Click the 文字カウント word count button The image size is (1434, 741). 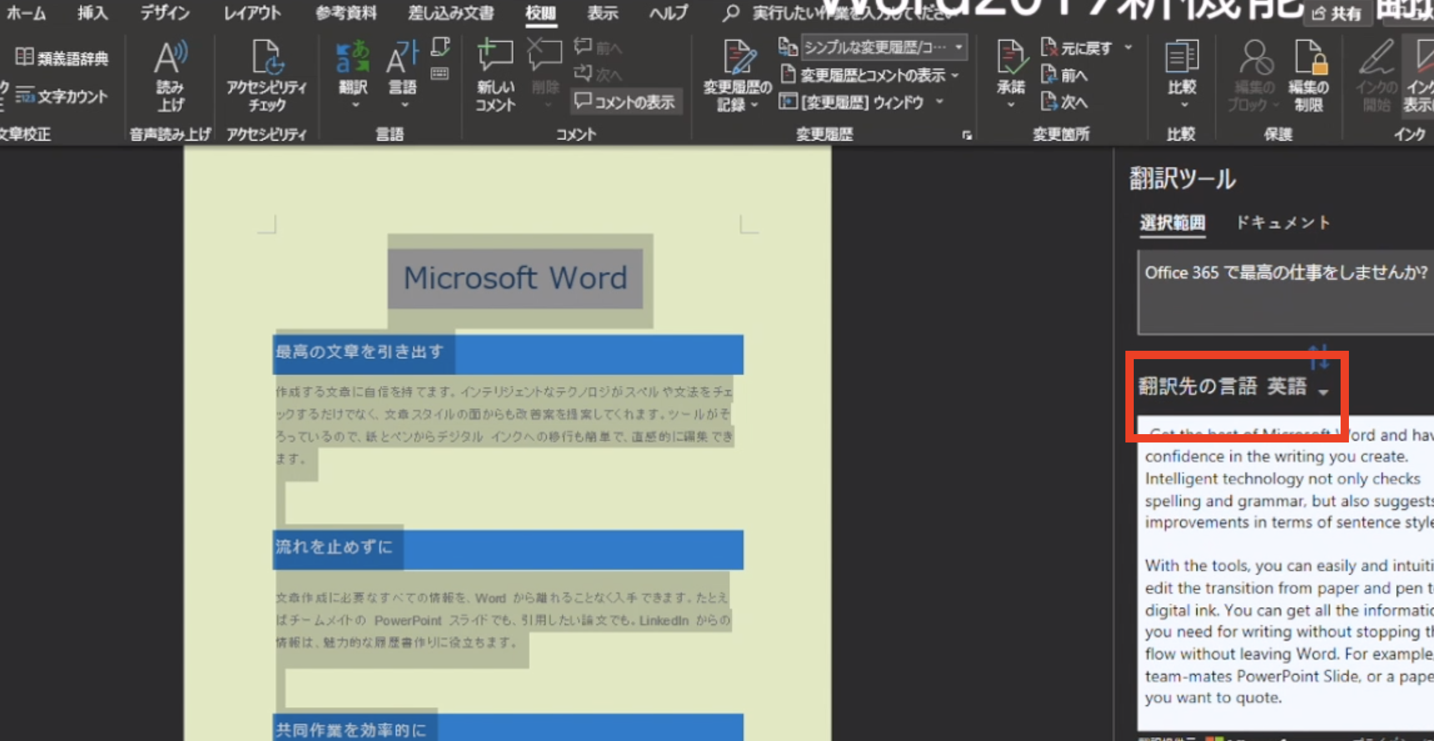pos(62,97)
